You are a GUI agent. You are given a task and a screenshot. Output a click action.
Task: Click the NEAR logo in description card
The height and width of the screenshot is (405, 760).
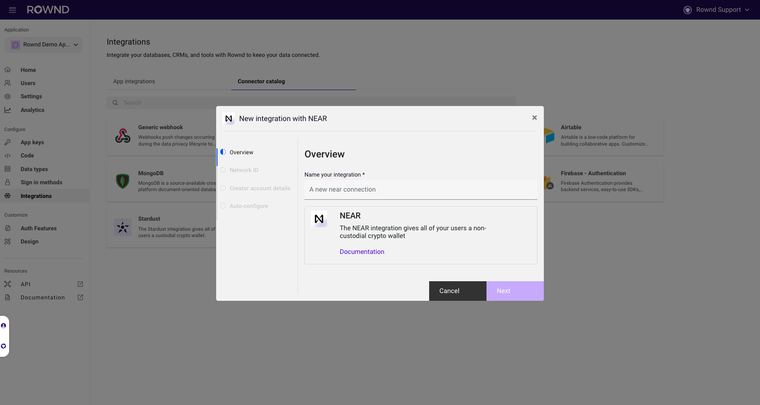(x=319, y=219)
